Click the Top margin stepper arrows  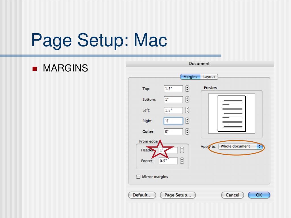[x=187, y=89]
